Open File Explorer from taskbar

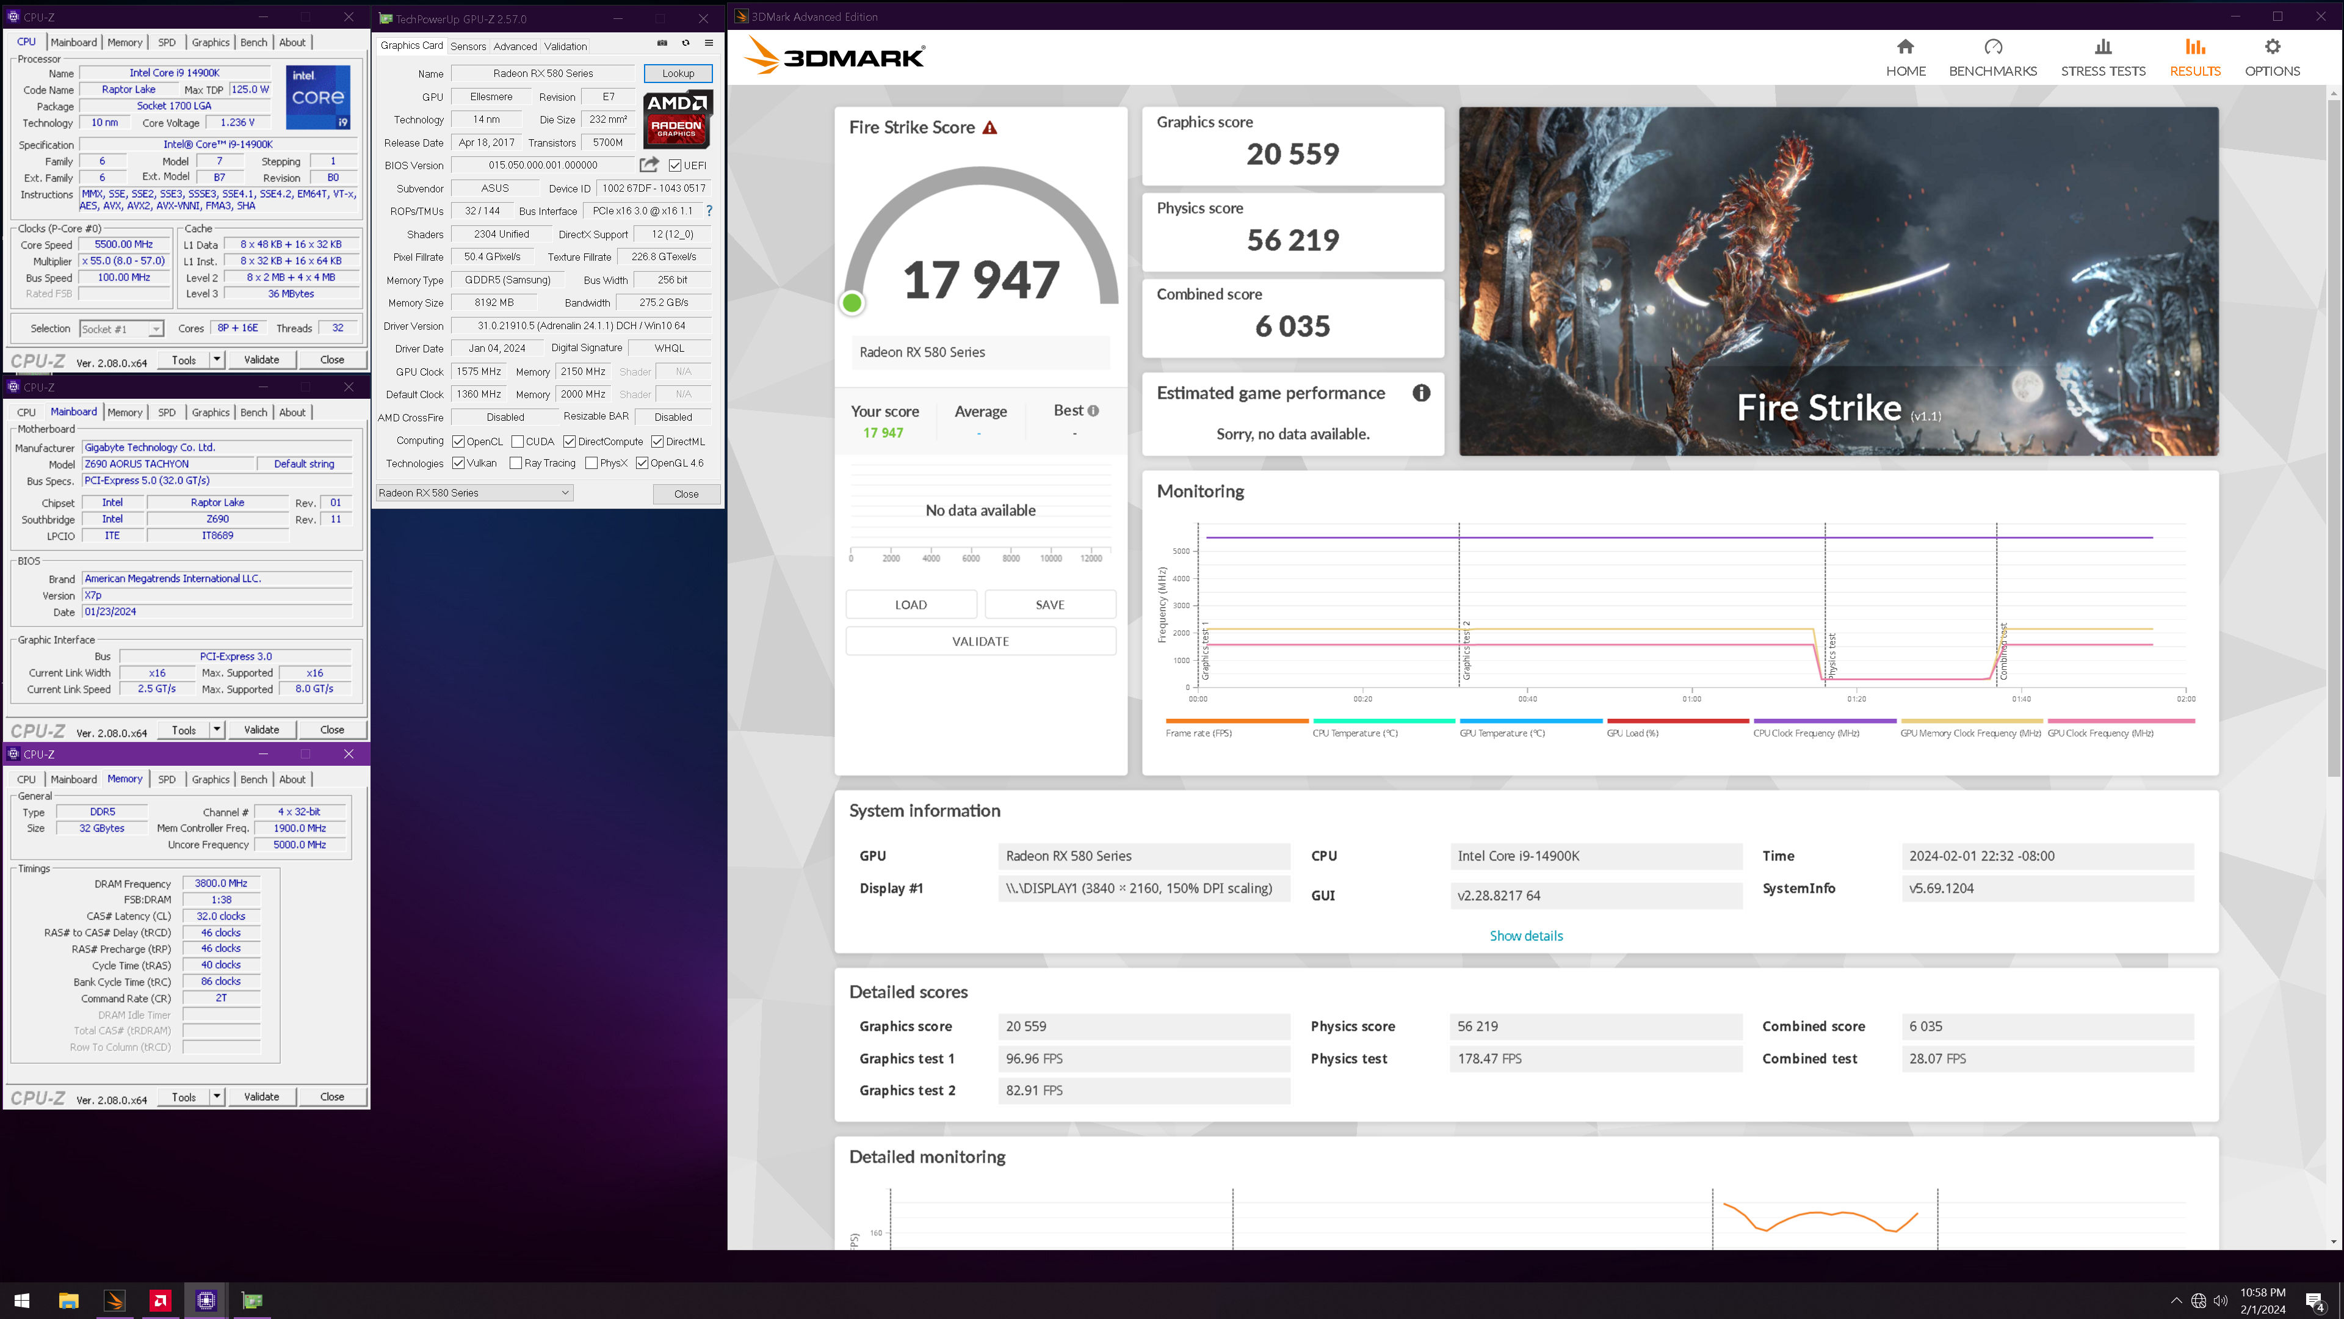68,1301
